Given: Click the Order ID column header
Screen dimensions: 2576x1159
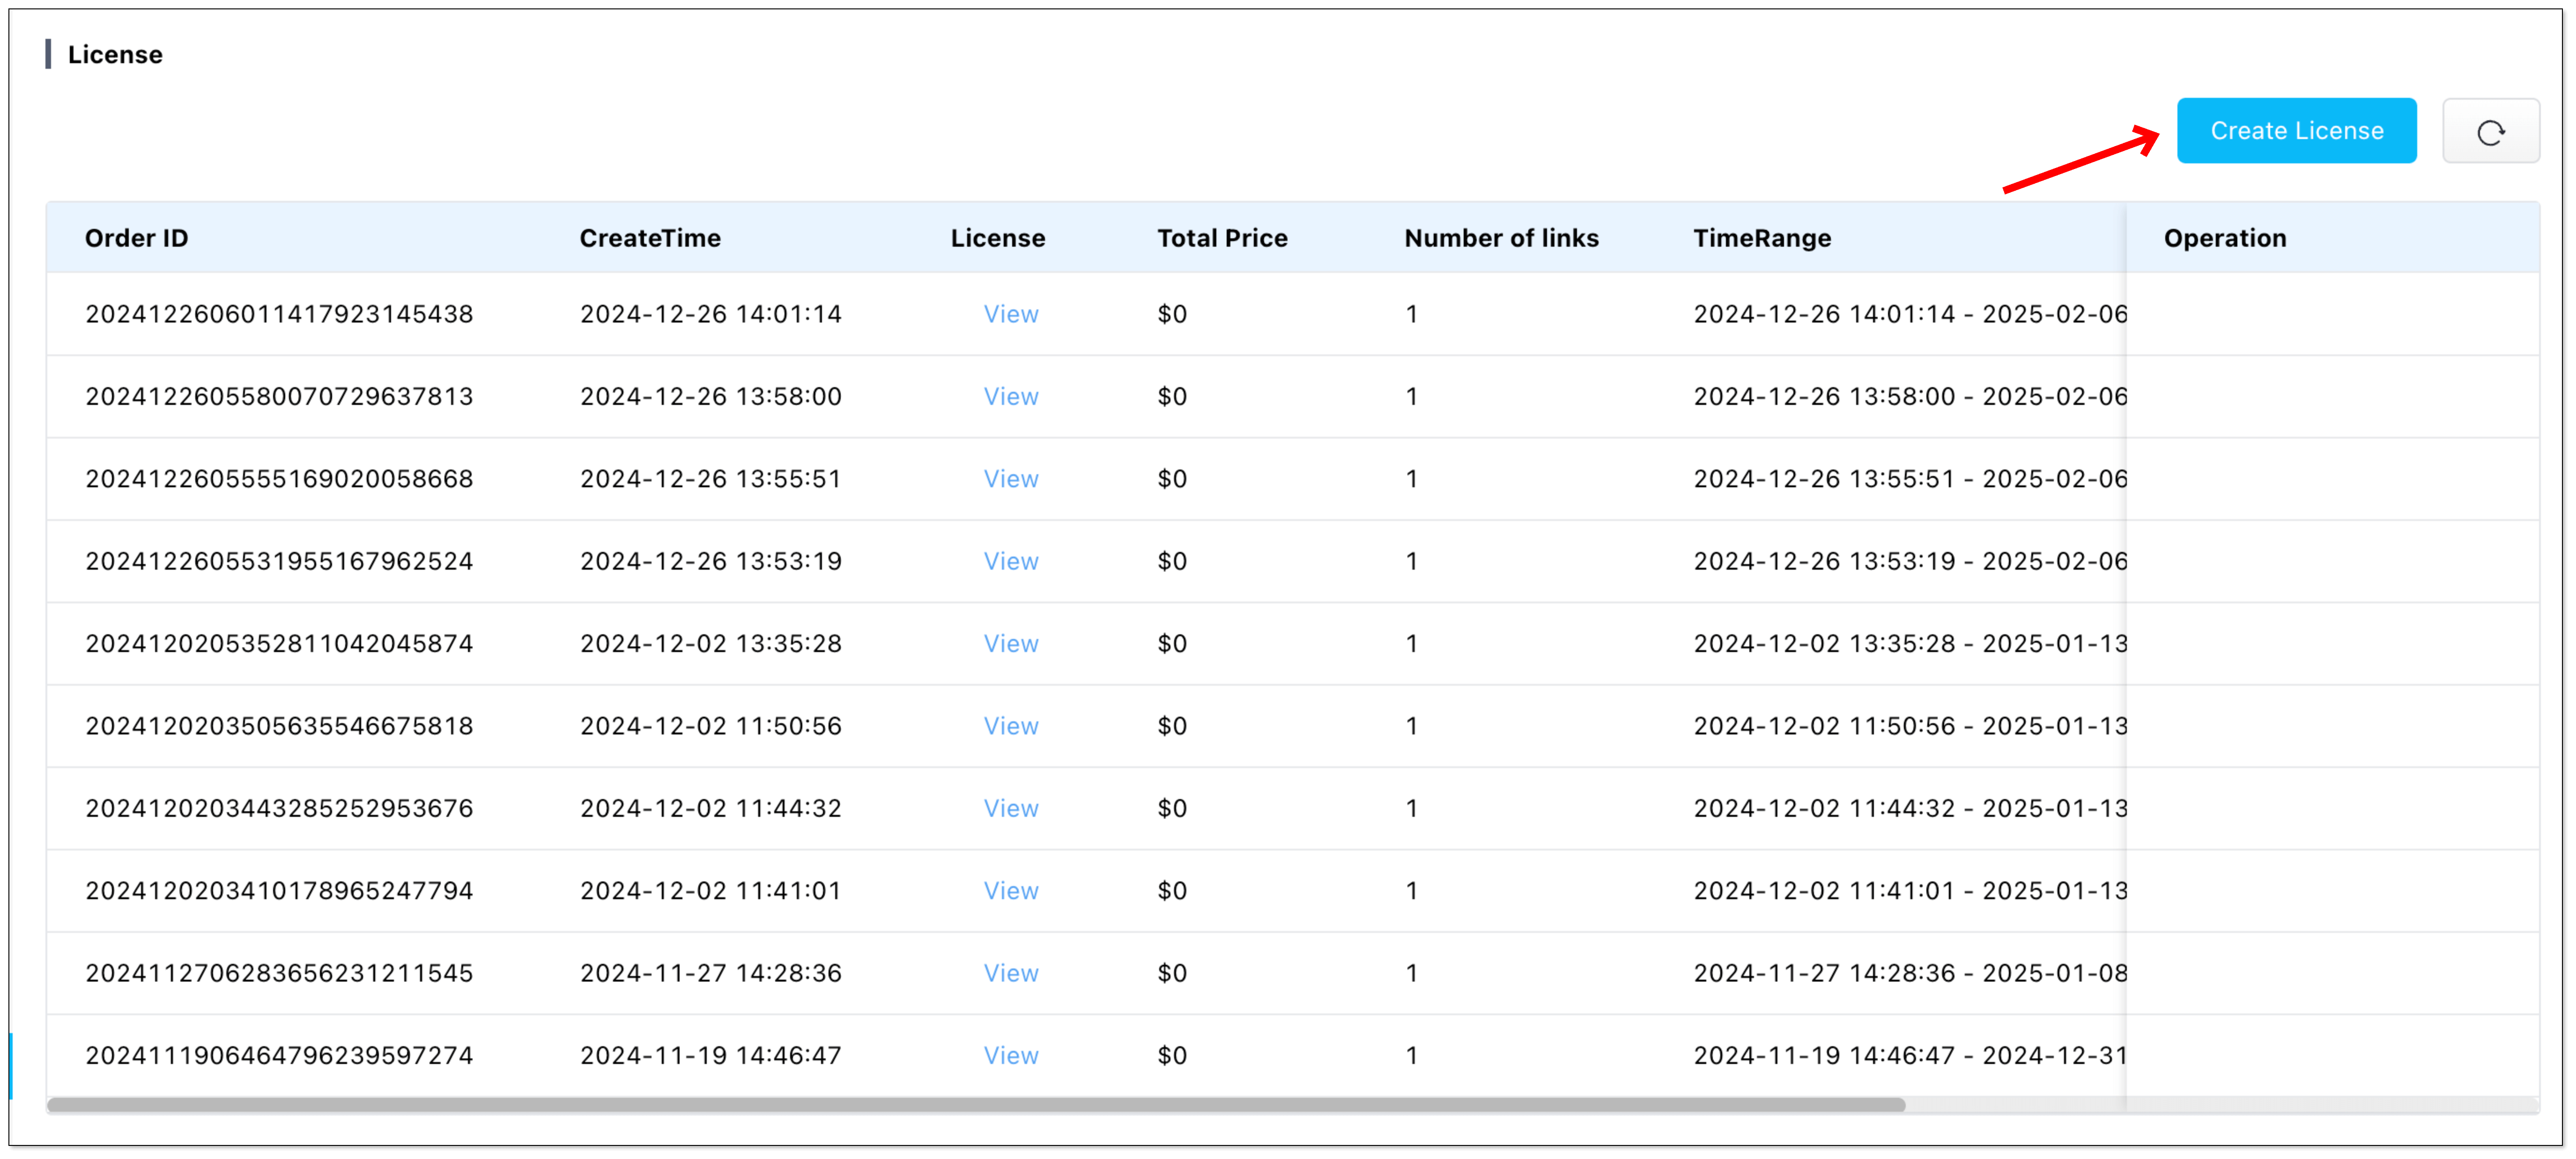Looking at the screenshot, I should 136,238.
